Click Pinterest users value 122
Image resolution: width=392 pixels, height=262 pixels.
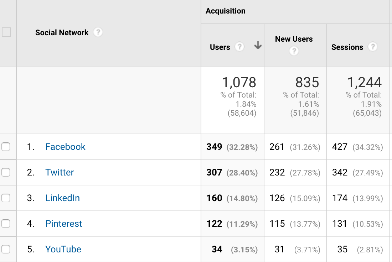214,224
